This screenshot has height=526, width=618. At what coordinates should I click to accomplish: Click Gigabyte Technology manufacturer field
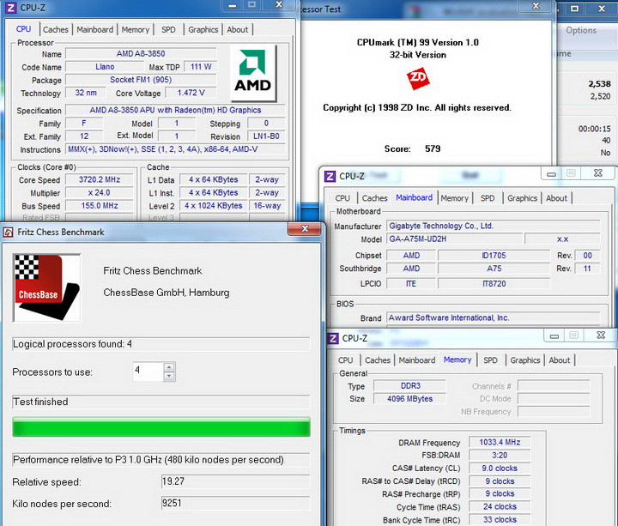[x=493, y=226]
